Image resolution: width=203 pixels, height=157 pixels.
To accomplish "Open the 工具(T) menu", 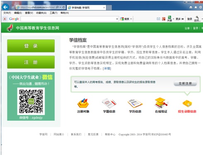I will pyautogui.click(x=53, y=13).
